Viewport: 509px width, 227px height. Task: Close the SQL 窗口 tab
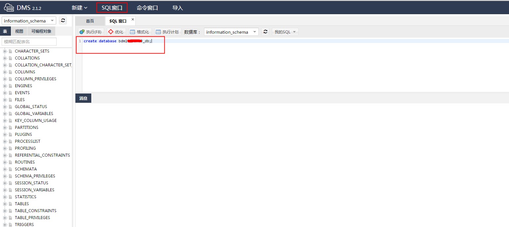[x=133, y=19]
